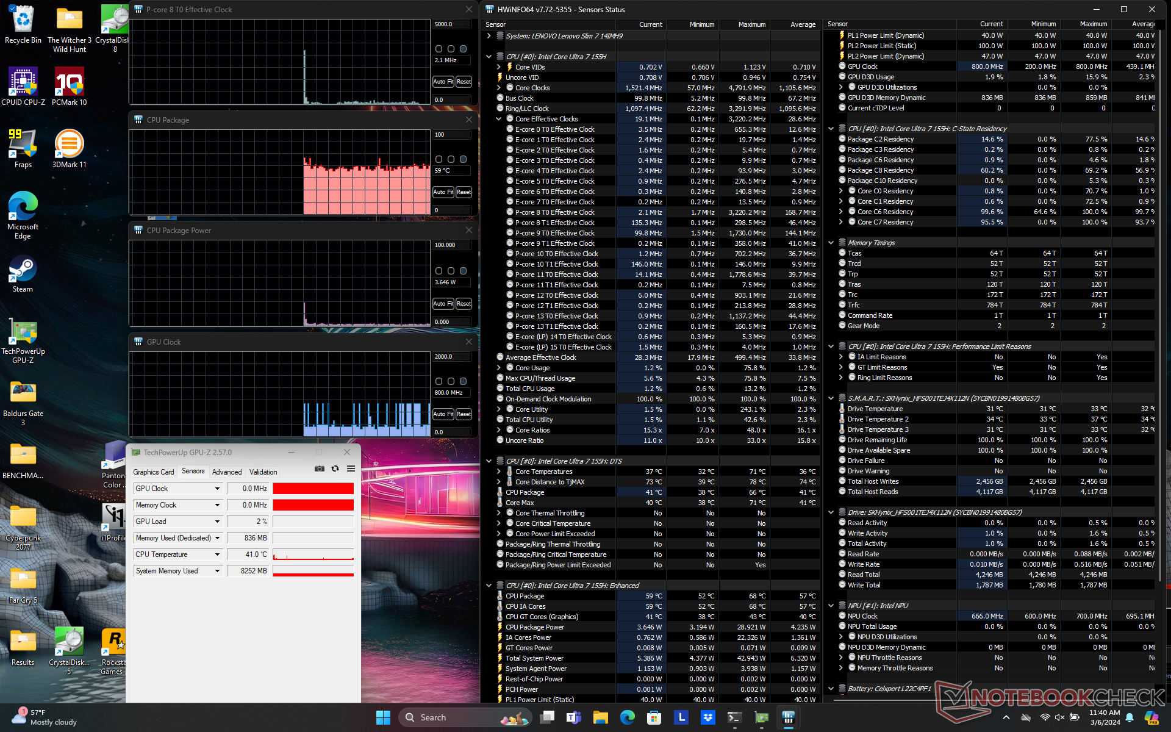Open clock showing 11:40 AM 3/6/2024
The width and height of the screenshot is (1171, 732).
coord(1105,717)
